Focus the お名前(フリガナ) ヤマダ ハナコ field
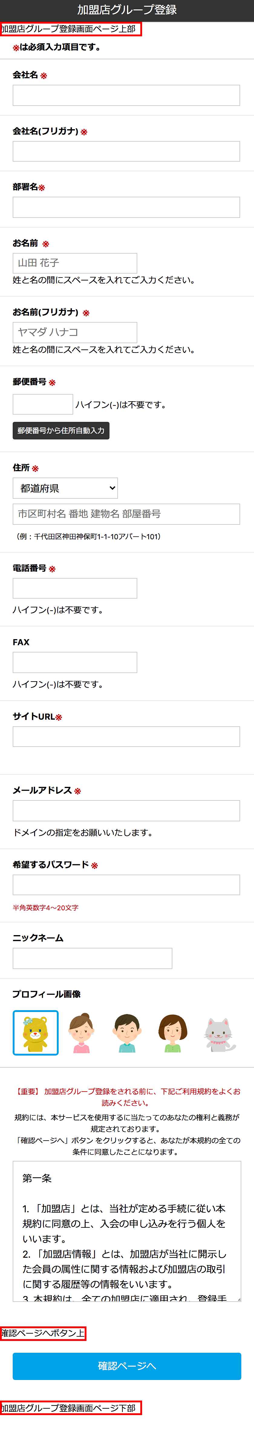254x1429 pixels. pyautogui.click(x=75, y=332)
